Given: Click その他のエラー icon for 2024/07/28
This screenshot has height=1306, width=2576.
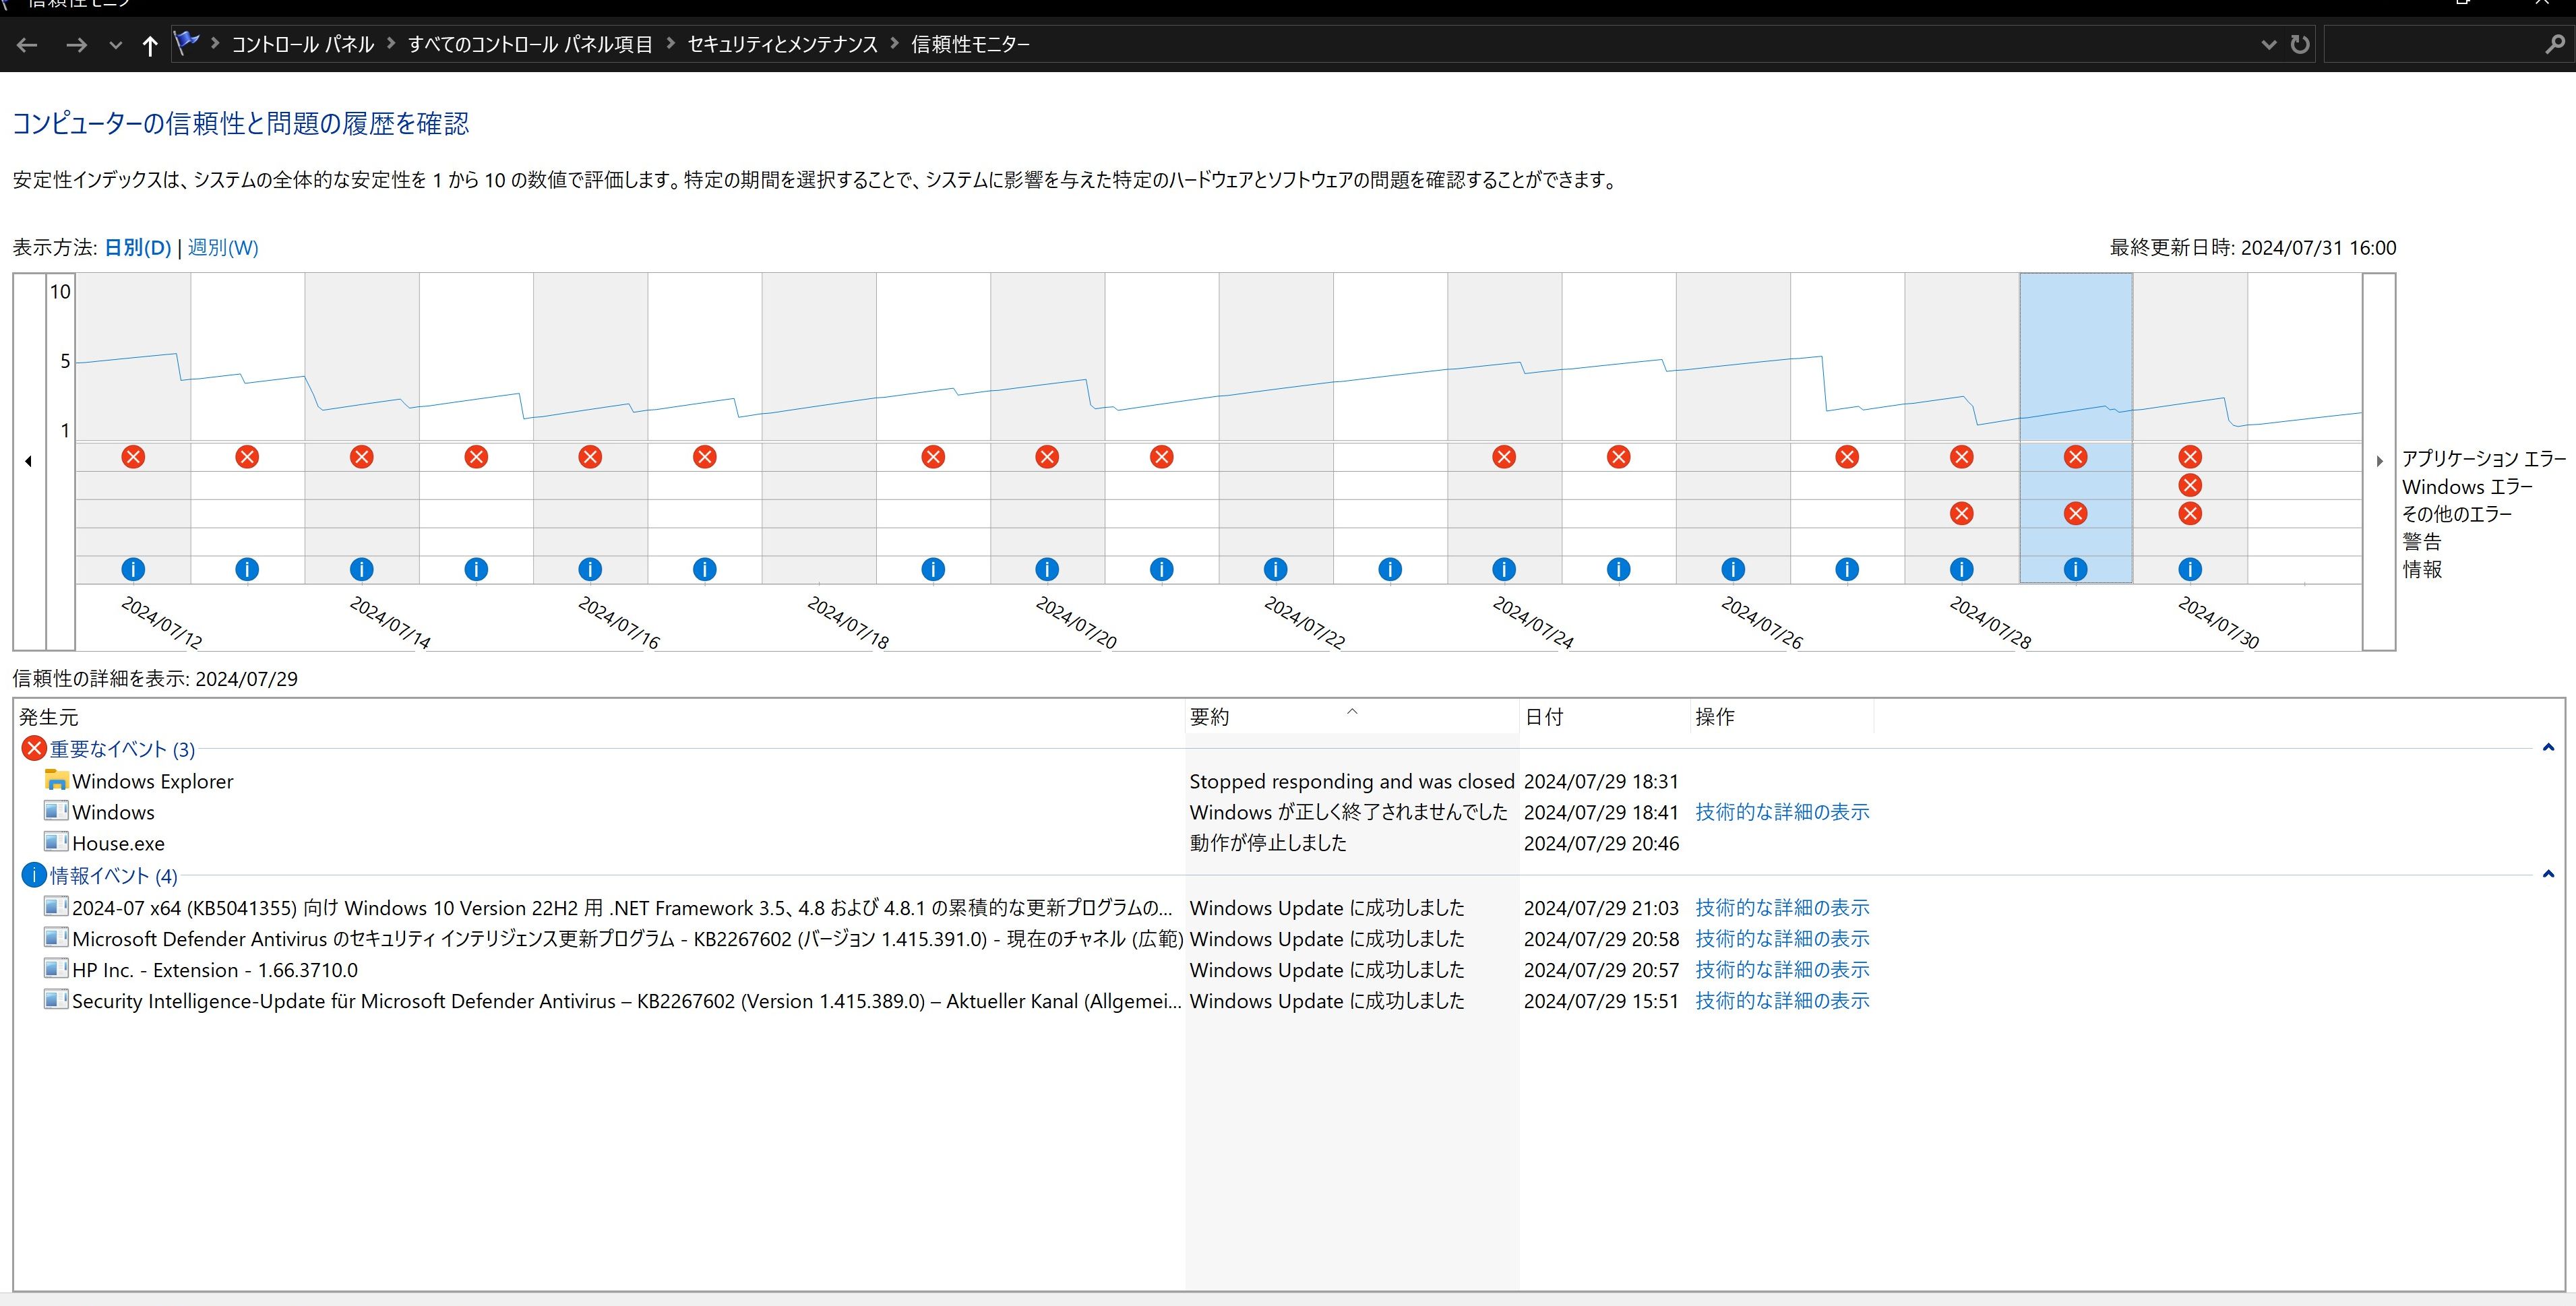Looking at the screenshot, I should [1962, 513].
